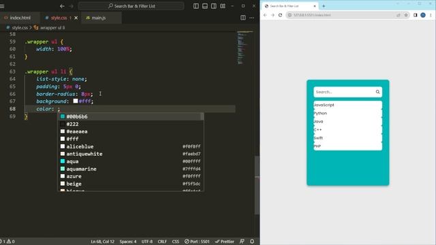Change language mode CSS
Viewport: 436px width, 245px height.
[x=176, y=242]
